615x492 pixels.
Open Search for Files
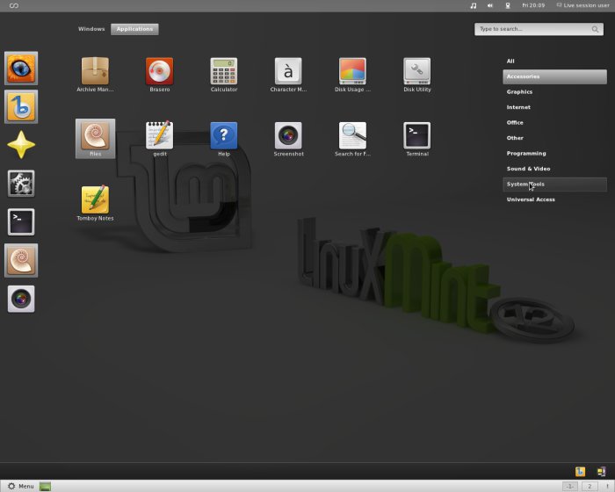click(352, 139)
